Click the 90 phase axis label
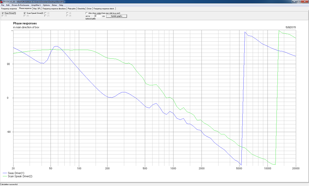 click(x=8, y=64)
